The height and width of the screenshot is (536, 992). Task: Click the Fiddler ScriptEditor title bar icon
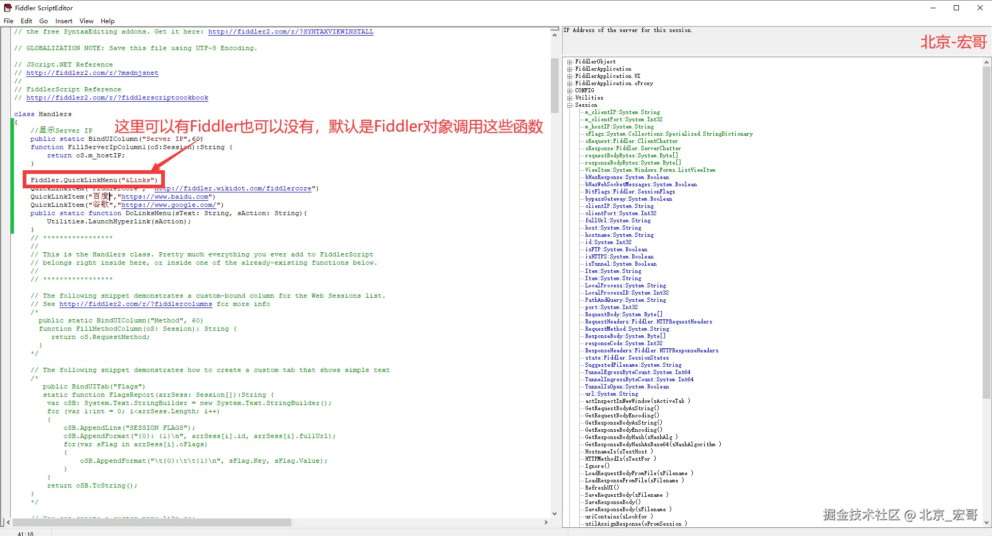click(x=8, y=8)
